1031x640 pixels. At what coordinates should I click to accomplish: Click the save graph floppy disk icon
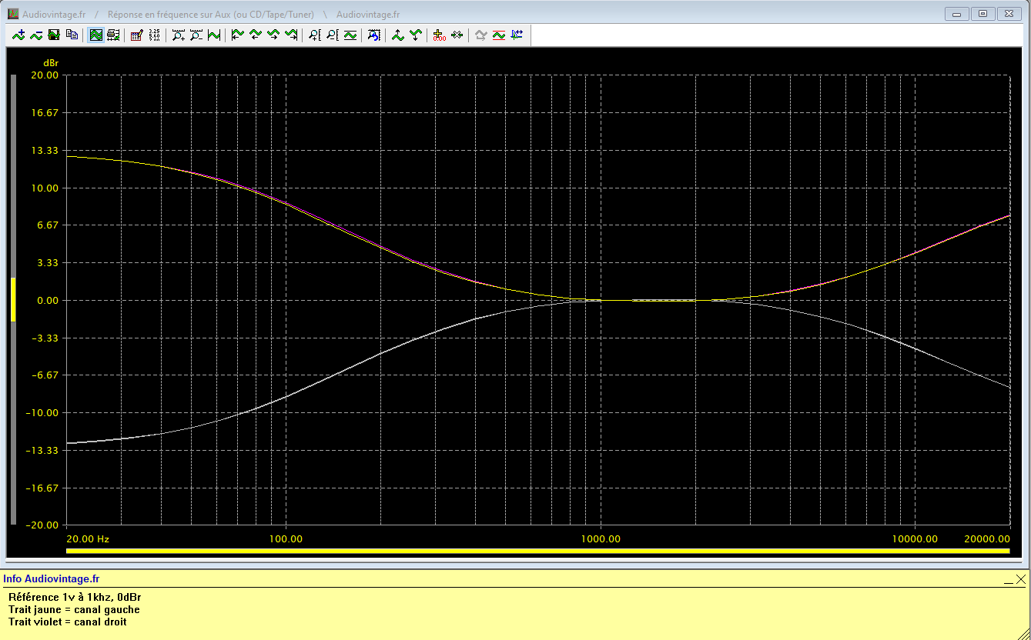54,35
